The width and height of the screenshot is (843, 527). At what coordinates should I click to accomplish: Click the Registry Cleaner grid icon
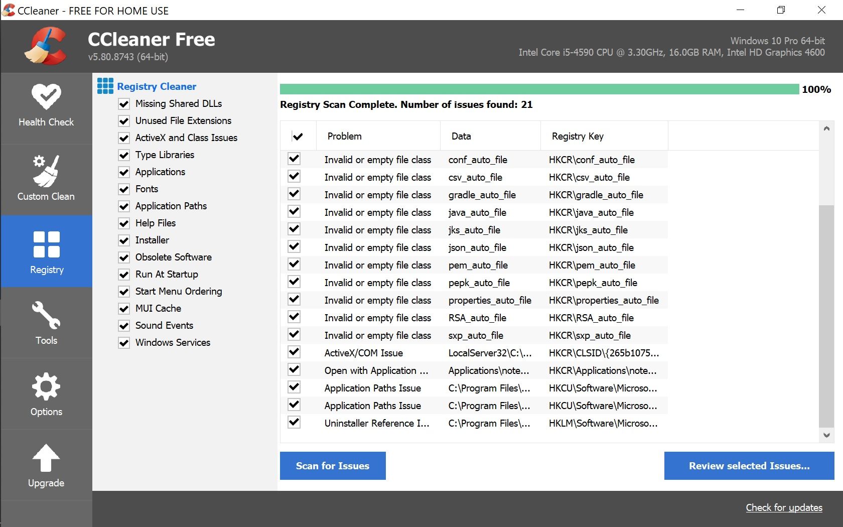click(x=105, y=86)
